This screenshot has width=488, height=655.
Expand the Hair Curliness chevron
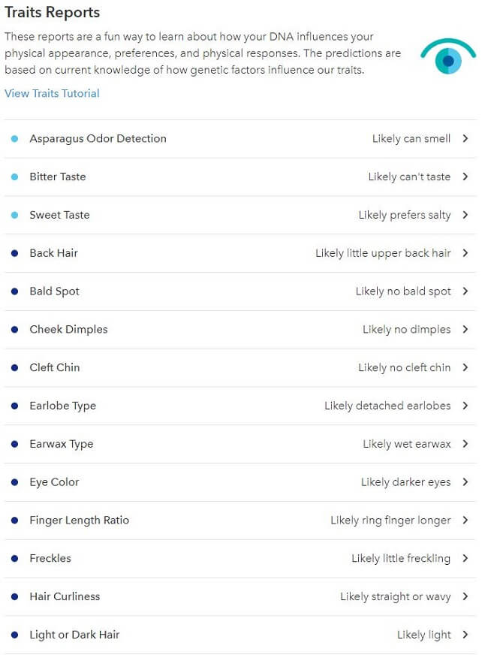[x=465, y=596]
